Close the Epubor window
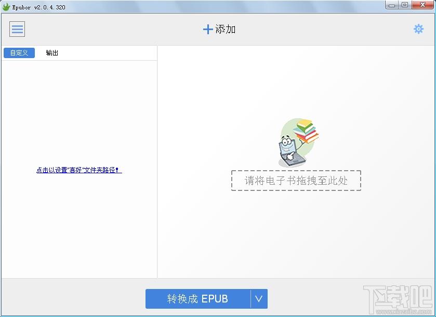This screenshot has width=436, height=317. pos(422,5)
